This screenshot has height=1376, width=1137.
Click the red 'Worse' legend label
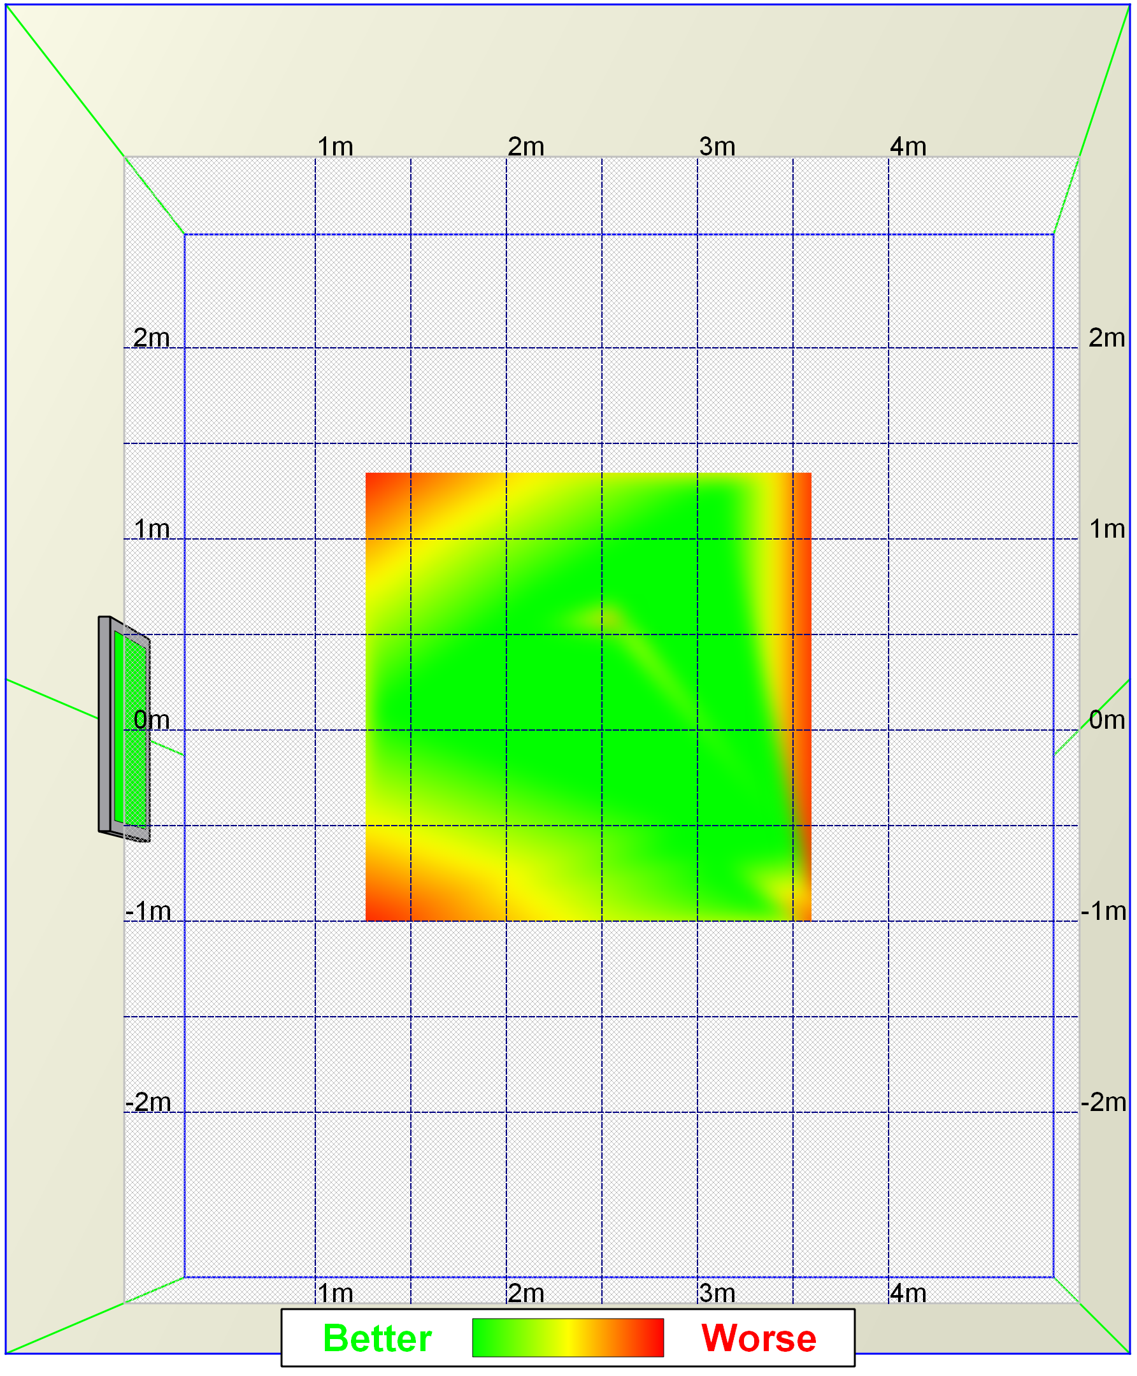coord(759,1338)
